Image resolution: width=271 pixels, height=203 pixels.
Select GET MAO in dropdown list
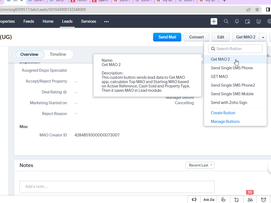tap(235, 77)
